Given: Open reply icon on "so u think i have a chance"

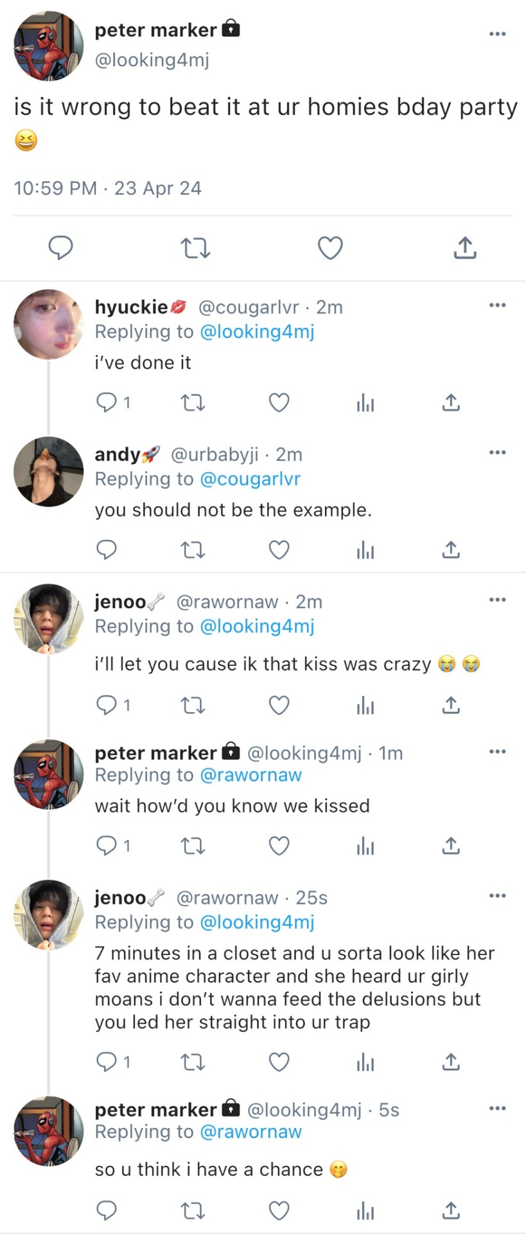Looking at the screenshot, I should coord(106,1211).
